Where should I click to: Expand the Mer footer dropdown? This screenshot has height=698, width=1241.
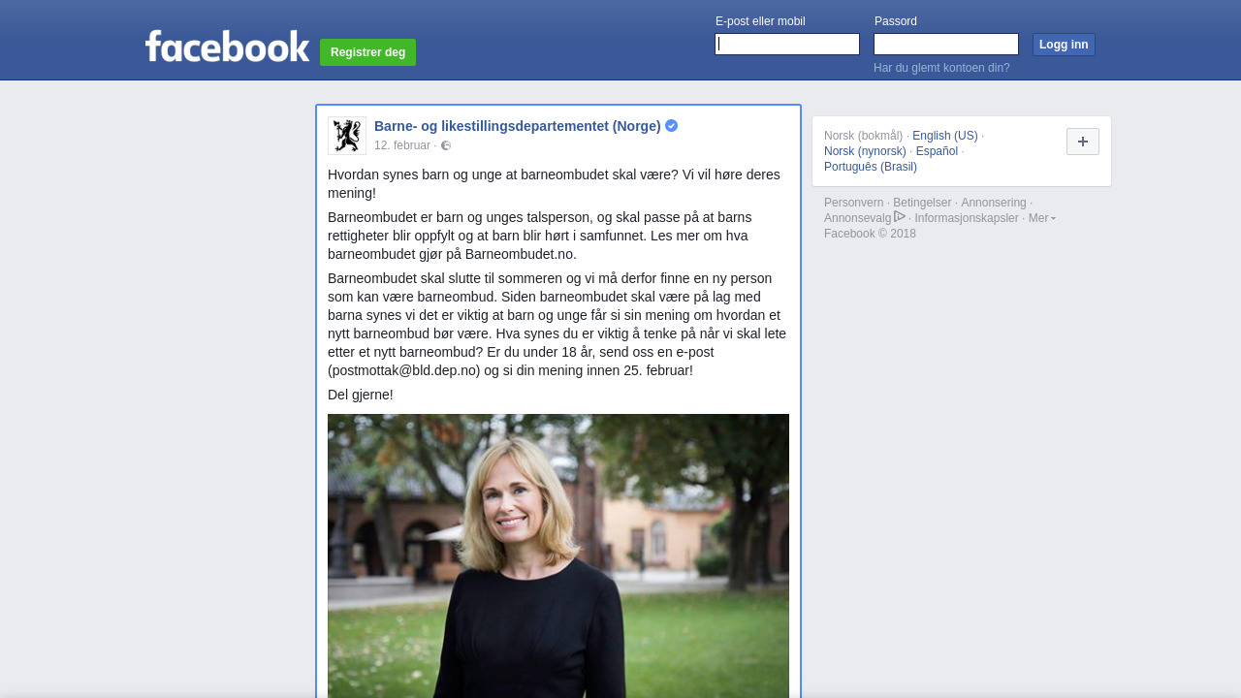coord(1042,218)
